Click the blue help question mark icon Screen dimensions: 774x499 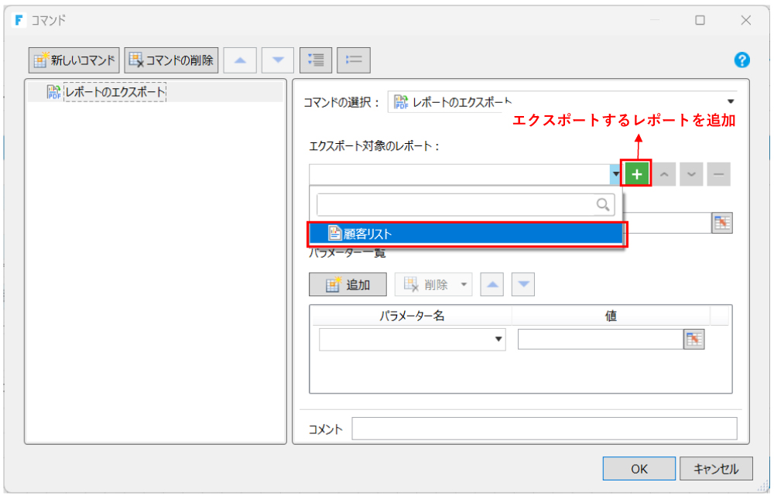[741, 60]
